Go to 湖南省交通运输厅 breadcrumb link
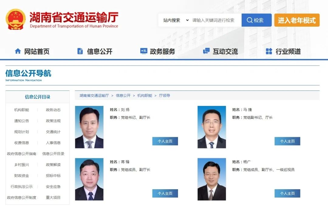The width and height of the screenshot is (328, 208). pyautogui.click(x=94, y=95)
